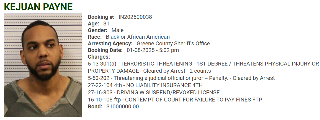Click the Arresting Agency label
The width and height of the screenshot is (320, 120).
[x=110, y=44]
